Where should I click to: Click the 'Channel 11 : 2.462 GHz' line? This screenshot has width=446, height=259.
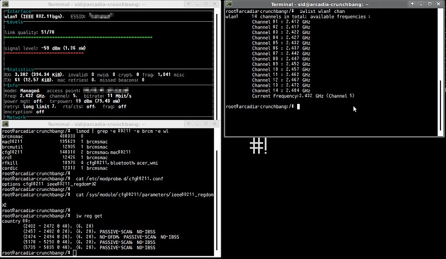(281, 75)
